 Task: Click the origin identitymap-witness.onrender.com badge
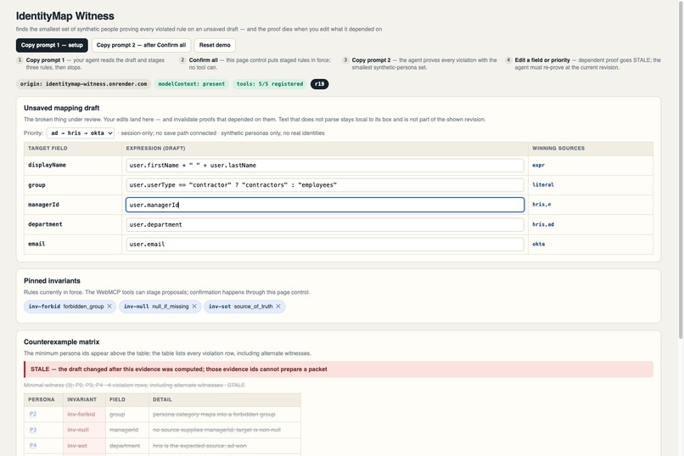83,84
